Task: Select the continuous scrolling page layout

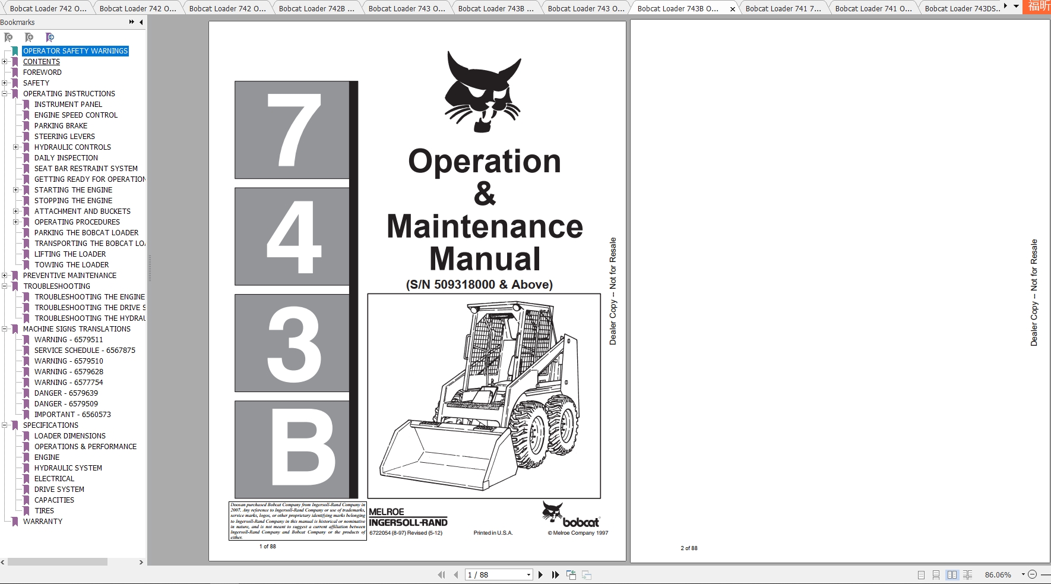Action: pyautogui.click(x=937, y=574)
